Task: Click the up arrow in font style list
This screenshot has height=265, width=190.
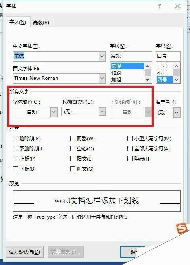Action: [x=148, y=66]
